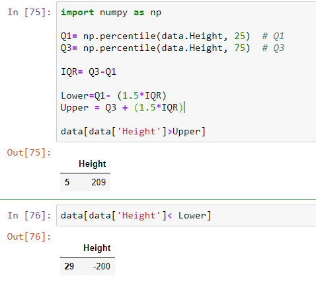Click the Q3 percentile 75 code line

(173, 48)
